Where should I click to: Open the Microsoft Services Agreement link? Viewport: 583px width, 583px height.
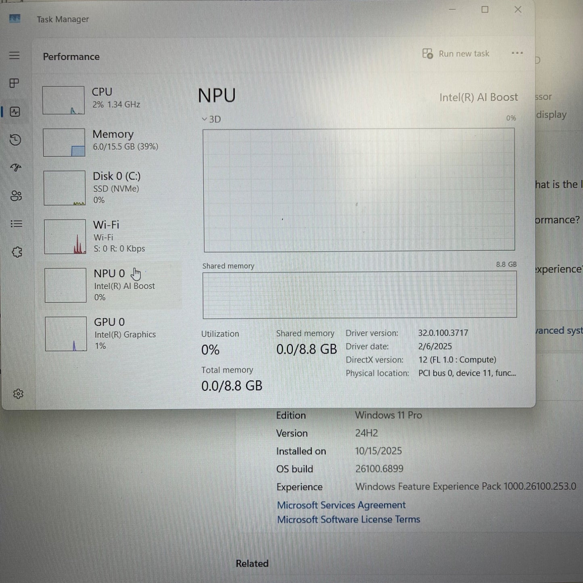(x=341, y=505)
